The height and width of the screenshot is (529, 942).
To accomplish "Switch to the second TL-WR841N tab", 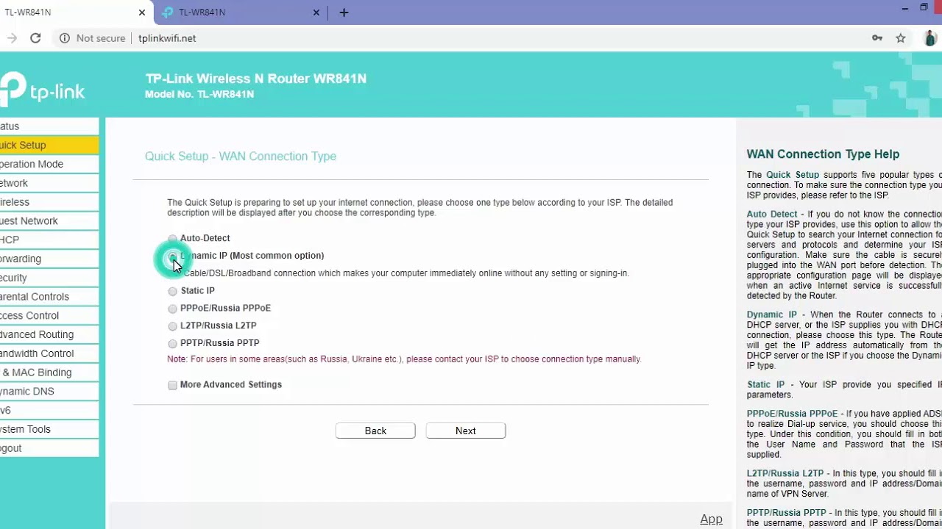I will 241,12.
